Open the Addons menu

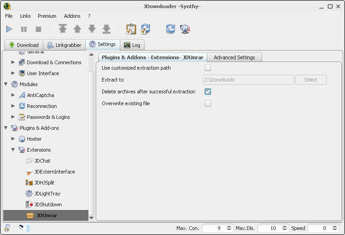[72, 16]
